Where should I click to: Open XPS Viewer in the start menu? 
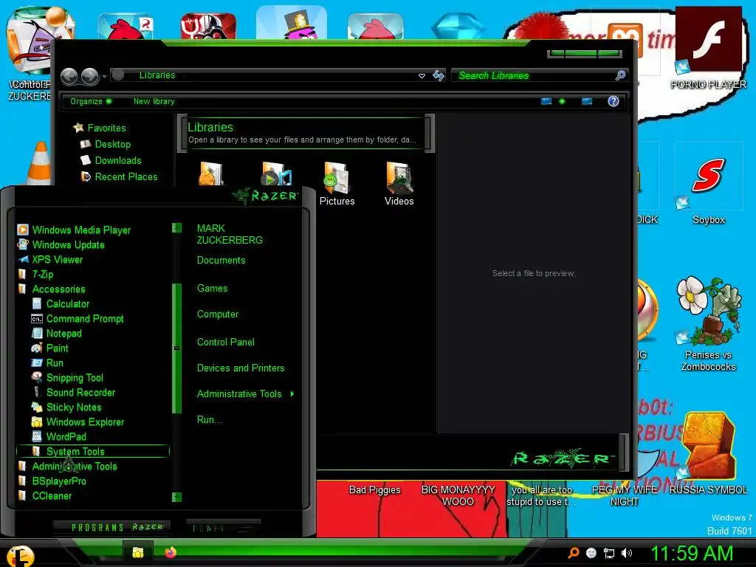50,259
